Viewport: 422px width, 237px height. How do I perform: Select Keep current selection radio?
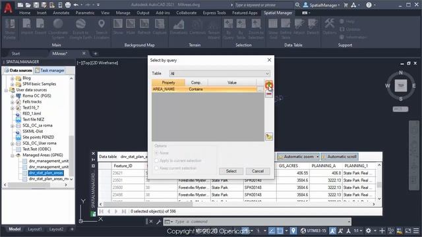[156, 168]
